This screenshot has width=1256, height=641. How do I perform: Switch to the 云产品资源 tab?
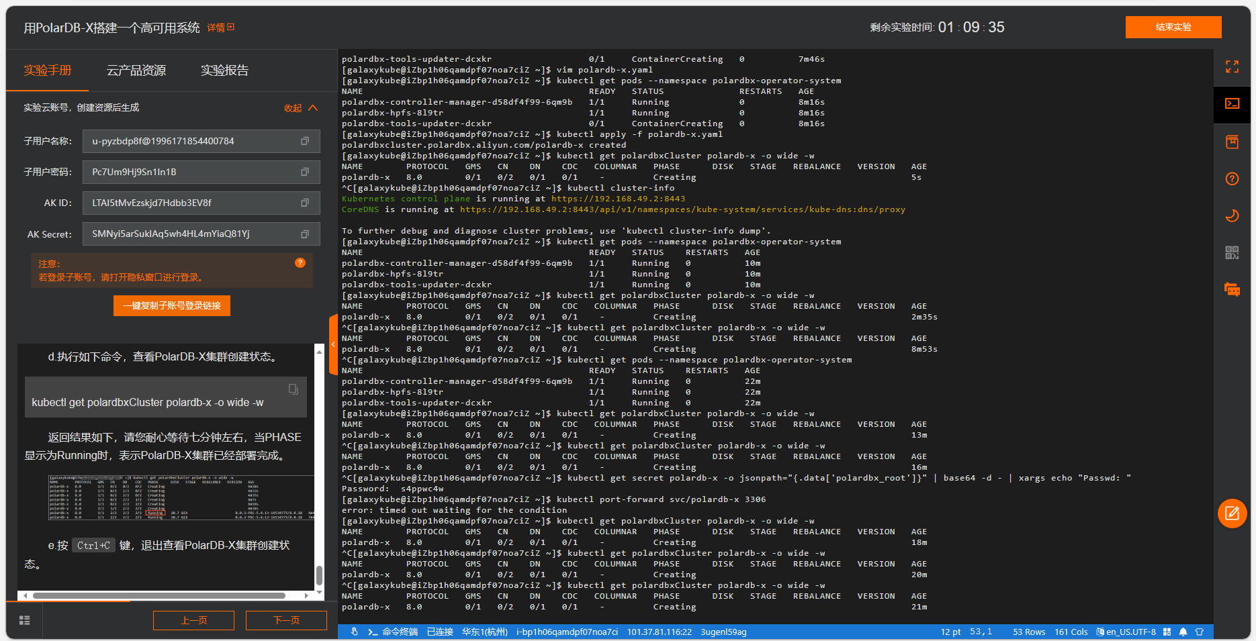coord(136,70)
